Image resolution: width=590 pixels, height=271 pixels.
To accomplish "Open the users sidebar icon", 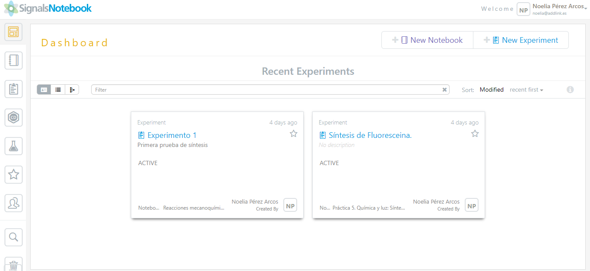I will (x=13, y=203).
